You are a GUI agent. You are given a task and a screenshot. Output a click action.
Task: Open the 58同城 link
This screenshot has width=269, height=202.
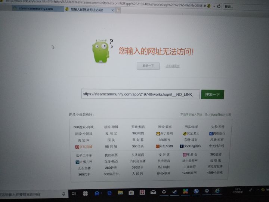pyautogui.click(x=111, y=147)
